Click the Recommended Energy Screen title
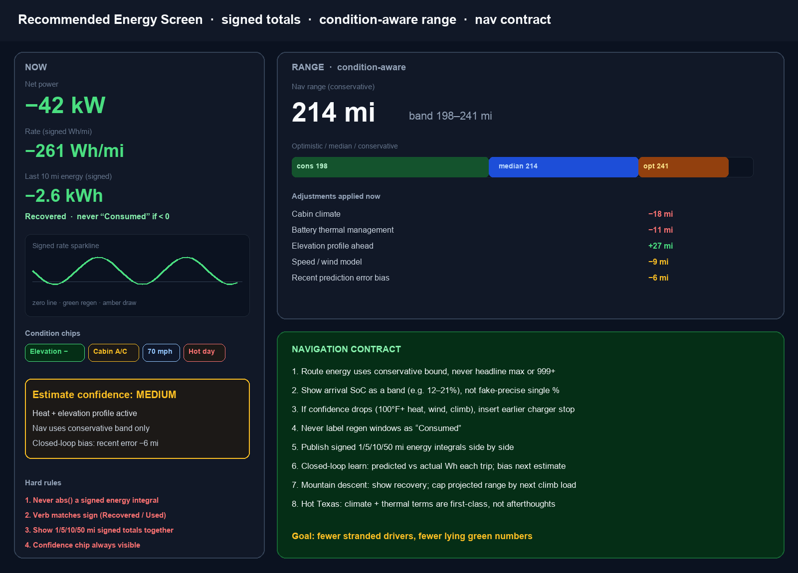 tap(110, 19)
